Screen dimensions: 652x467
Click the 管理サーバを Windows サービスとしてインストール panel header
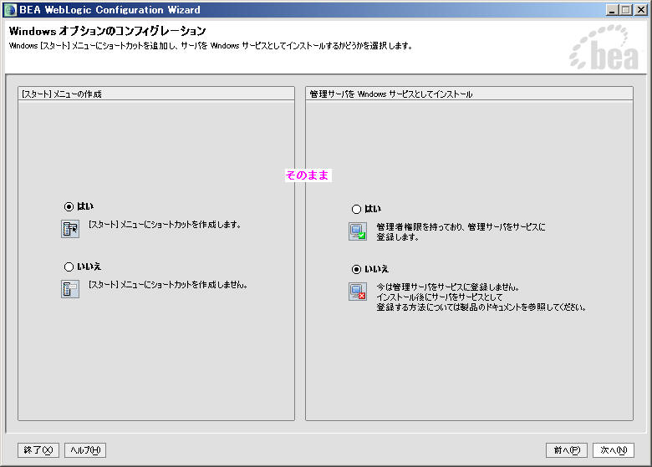pos(390,94)
